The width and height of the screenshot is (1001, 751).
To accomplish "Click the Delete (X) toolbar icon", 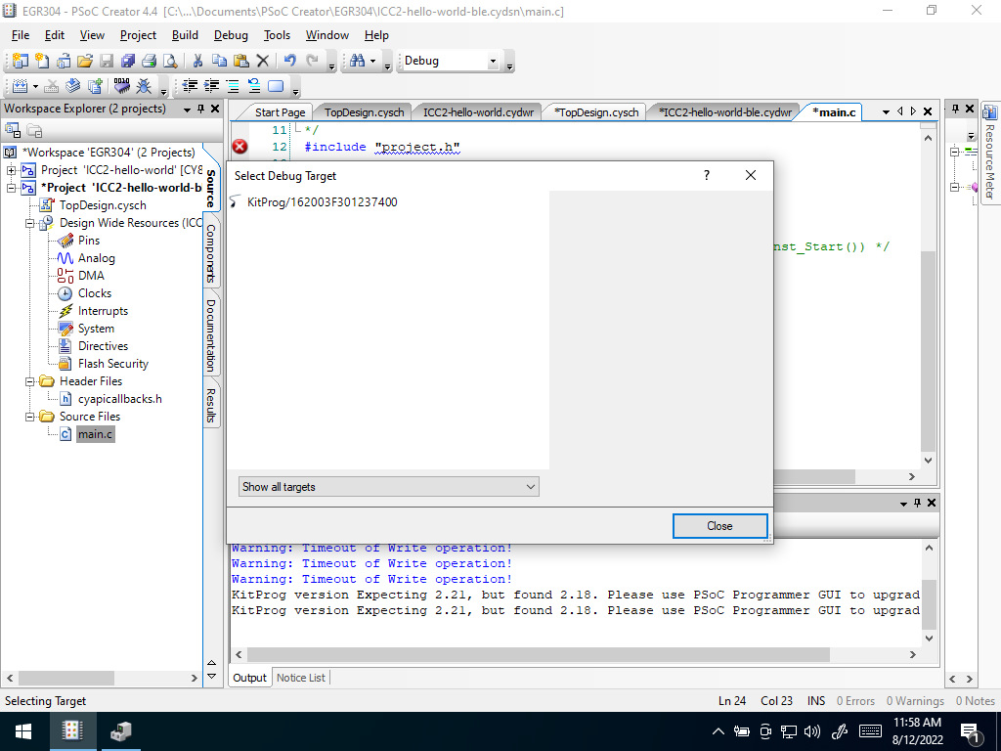I will tap(262, 61).
